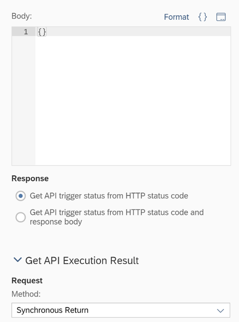The height and width of the screenshot is (322, 239).
Task: Collapse the Get API Execution Result section chevron
Action: tap(18, 260)
